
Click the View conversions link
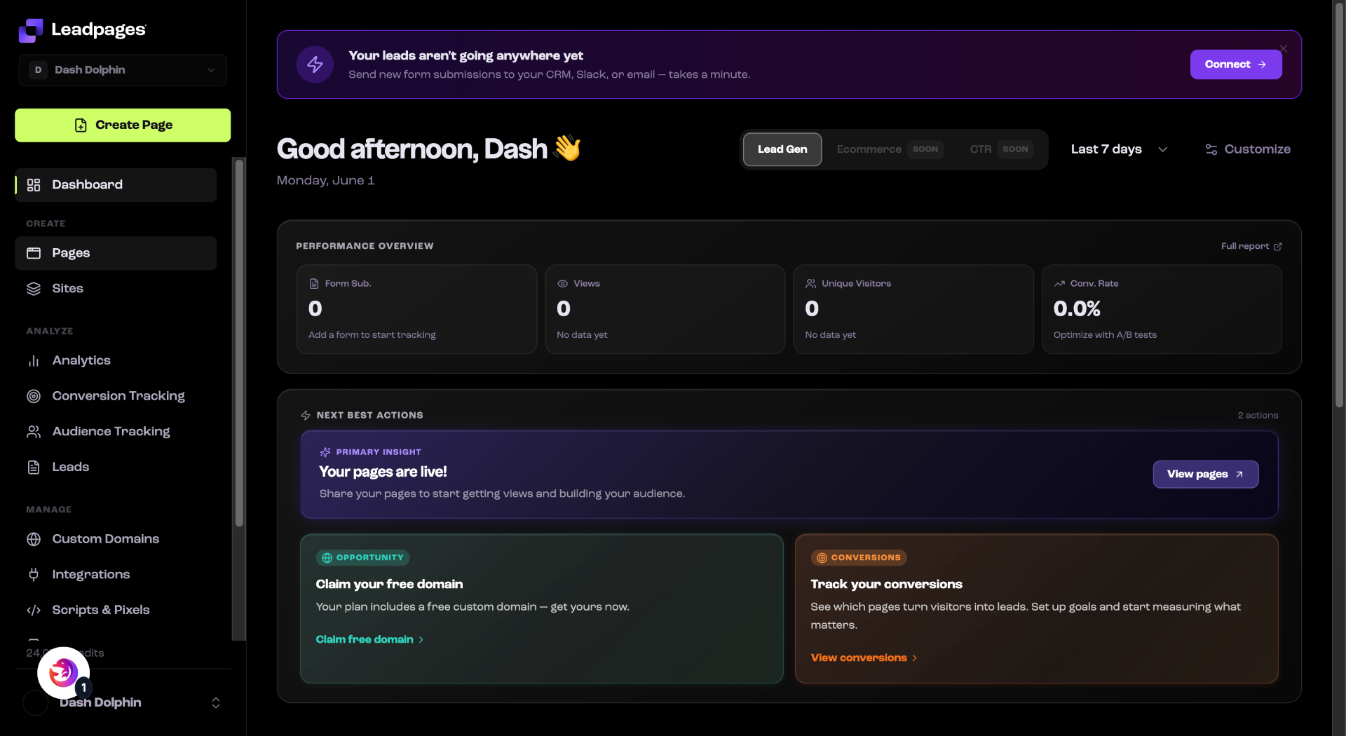[x=864, y=657]
